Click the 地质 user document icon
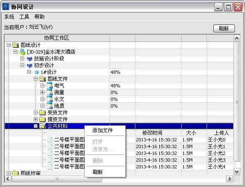Image resolution: width=245 pixels, height=187 pixels. point(50,106)
